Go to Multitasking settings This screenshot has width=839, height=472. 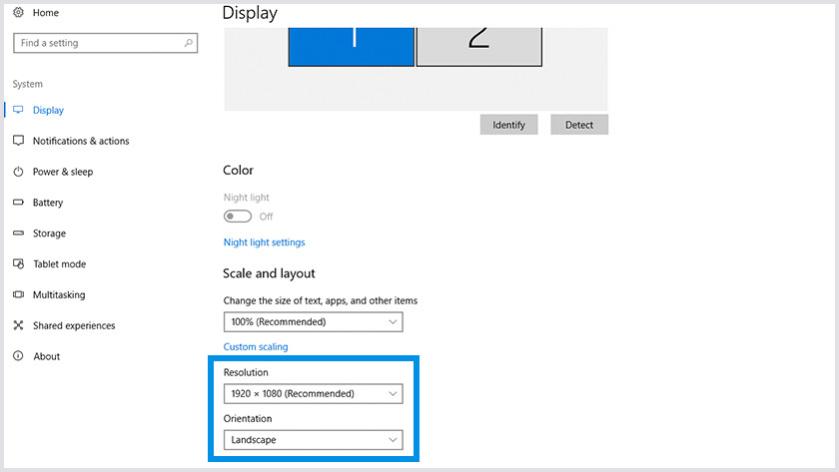tap(59, 294)
